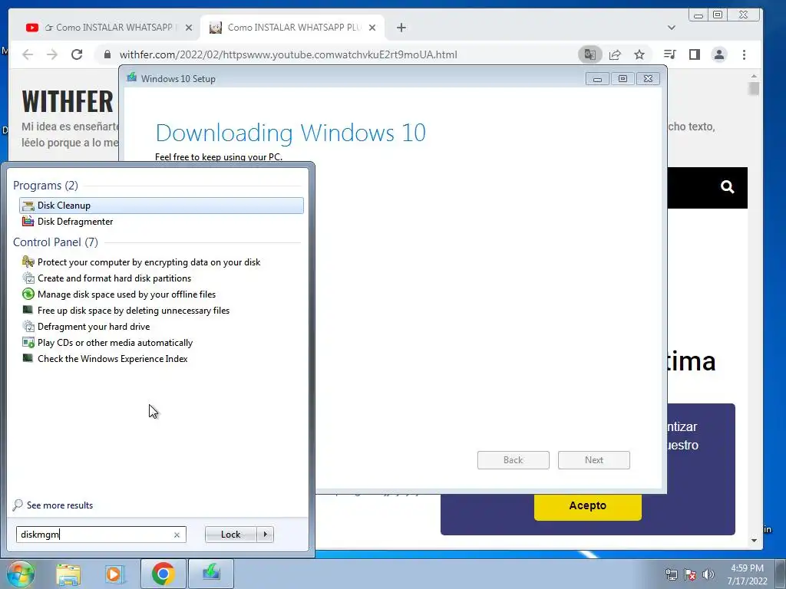Open the Chrome profile avatar menu
The width and height of the screenshot is (786, 589).
[x=718, y=54]
